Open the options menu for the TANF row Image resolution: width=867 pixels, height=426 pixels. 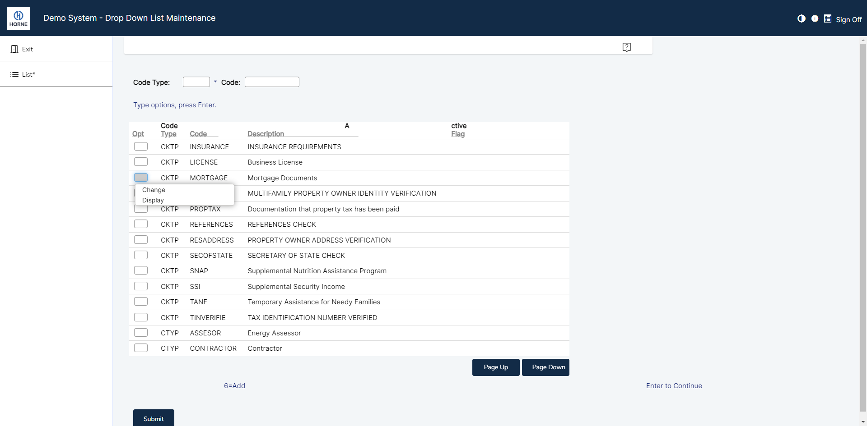point(140,301)
